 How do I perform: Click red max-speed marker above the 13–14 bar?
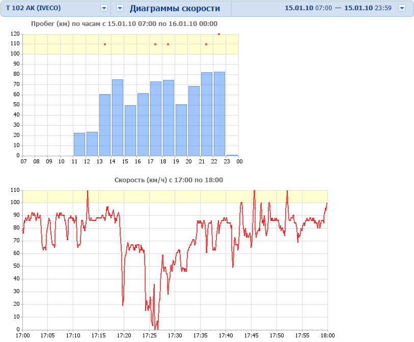pyautogui.click(x=105, y=44)
